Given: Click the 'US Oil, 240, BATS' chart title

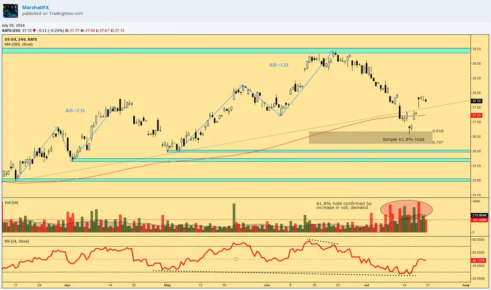Looking at the screenshot, I should pyautogui.click(x=21, y=39).
